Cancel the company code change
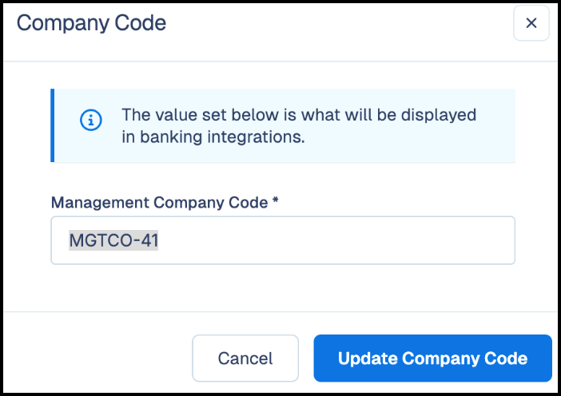This screenshot has height=396, width=561. (x=245, y=358)
